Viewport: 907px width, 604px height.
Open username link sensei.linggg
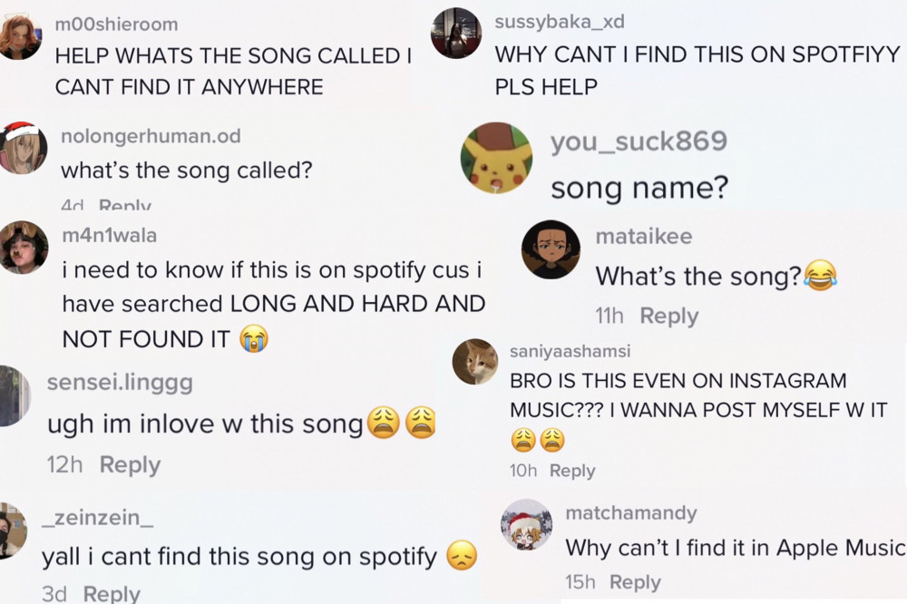(x=120, y=383)
